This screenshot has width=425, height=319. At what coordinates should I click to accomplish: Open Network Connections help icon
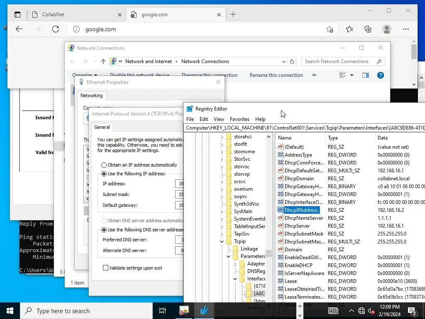pyautogui.click(x=380, y=75)
